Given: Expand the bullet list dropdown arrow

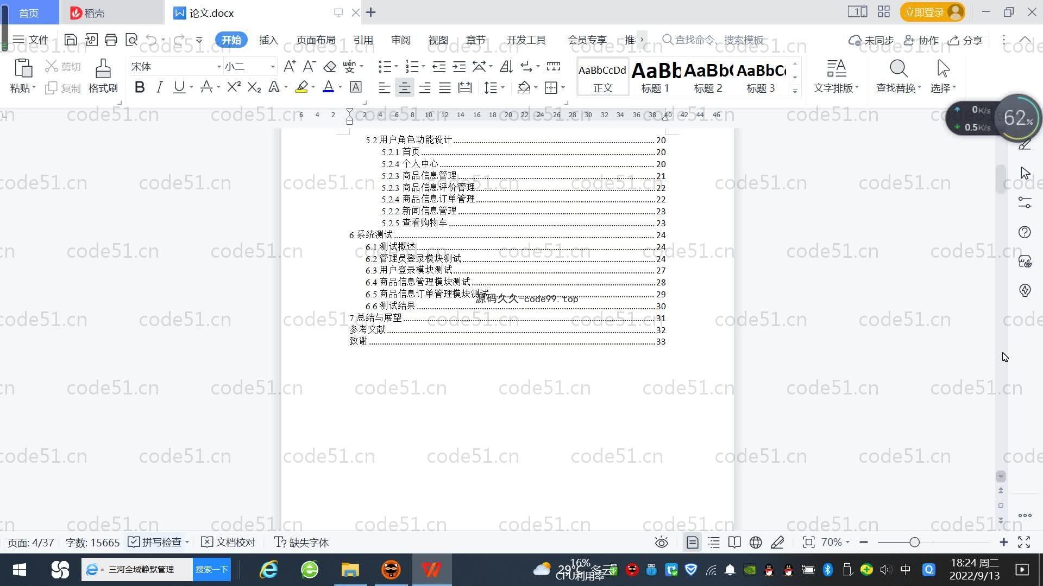Looking at the screenshot, I should point(396,67).
